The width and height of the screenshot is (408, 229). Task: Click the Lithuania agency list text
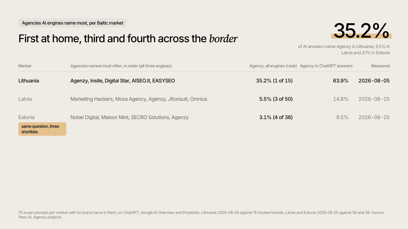123,81
